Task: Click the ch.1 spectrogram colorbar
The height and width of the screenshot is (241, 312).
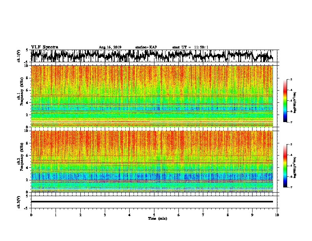Action: [x=285, y=101]
